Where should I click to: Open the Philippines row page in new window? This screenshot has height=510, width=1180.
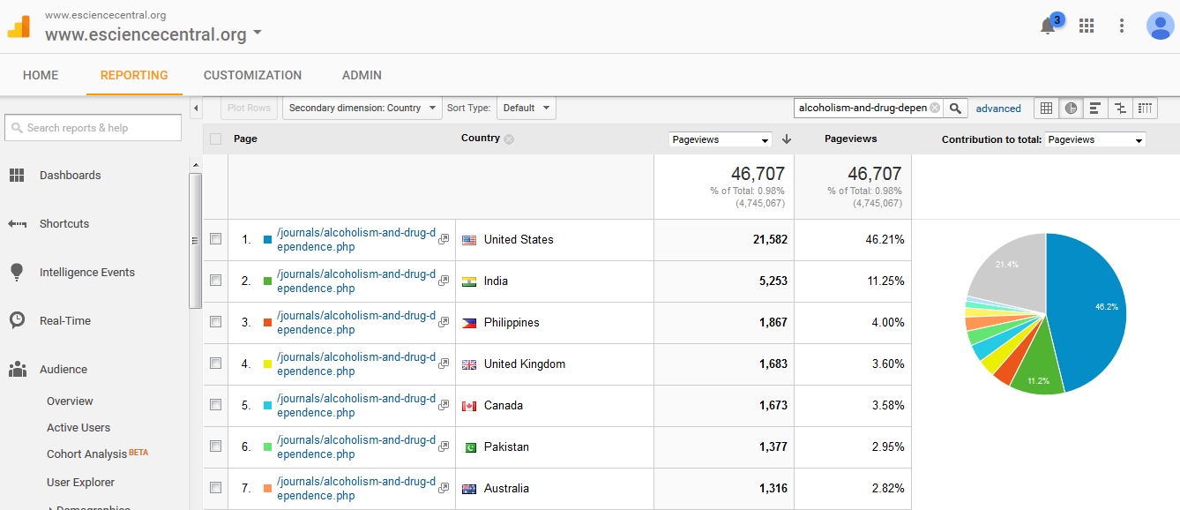tap(444, 322)
